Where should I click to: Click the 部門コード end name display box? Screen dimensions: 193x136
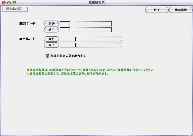coord(91,30)
